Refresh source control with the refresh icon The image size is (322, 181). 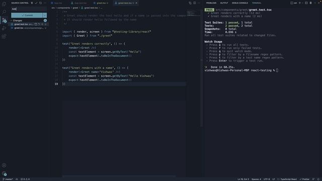(40, 3)
